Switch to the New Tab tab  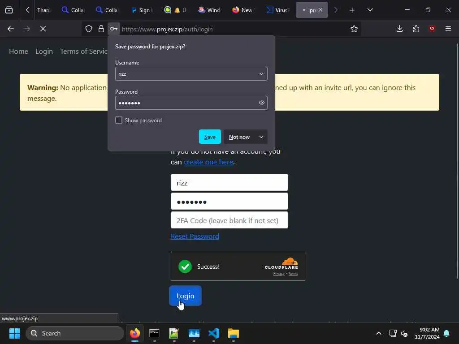click(243, 10)
